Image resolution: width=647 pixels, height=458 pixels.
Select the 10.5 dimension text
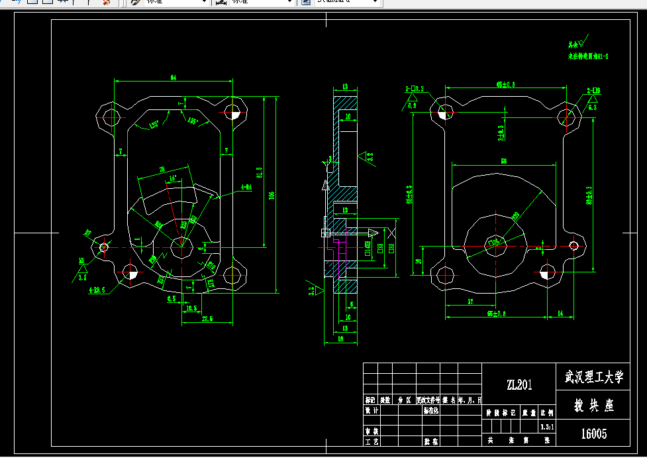coord(191,308)
